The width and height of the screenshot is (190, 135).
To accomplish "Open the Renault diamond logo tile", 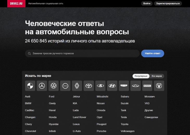I will [x=77, y=86].
